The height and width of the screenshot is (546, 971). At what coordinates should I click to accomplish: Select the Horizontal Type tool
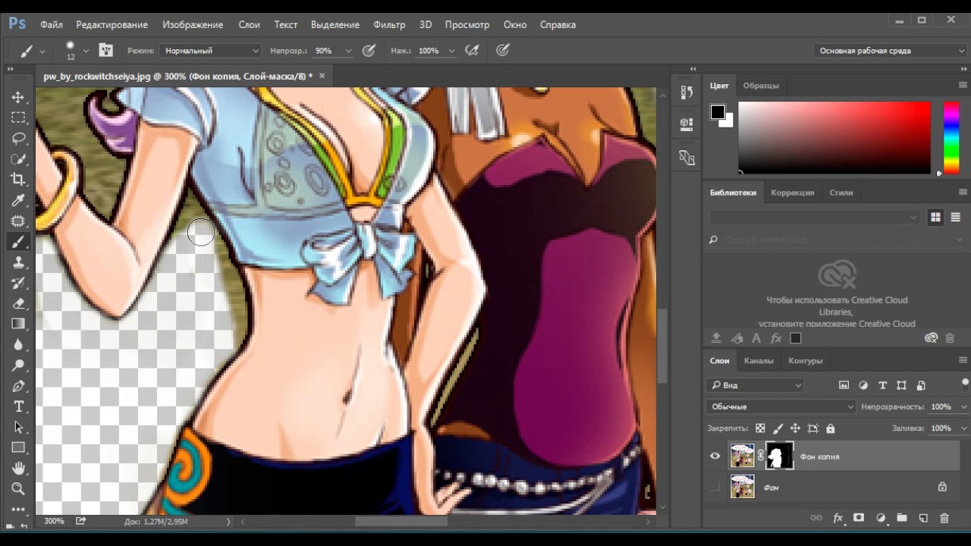pyautogui.click(x=18, y=406)
